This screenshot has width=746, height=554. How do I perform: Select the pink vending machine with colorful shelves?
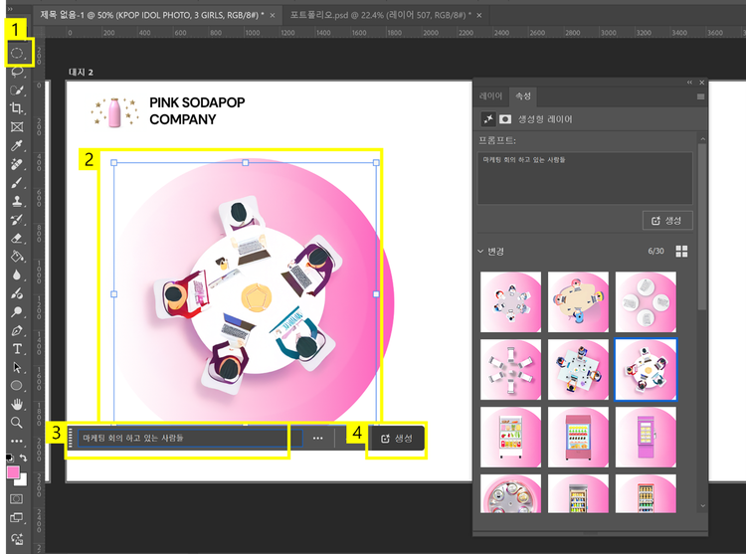click(x=578, y=437)
